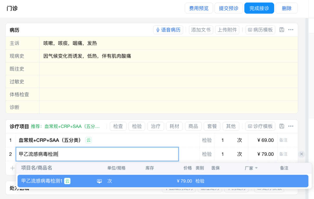
Task: Click the save icon in 病历 header
Action: pos(281,30)
